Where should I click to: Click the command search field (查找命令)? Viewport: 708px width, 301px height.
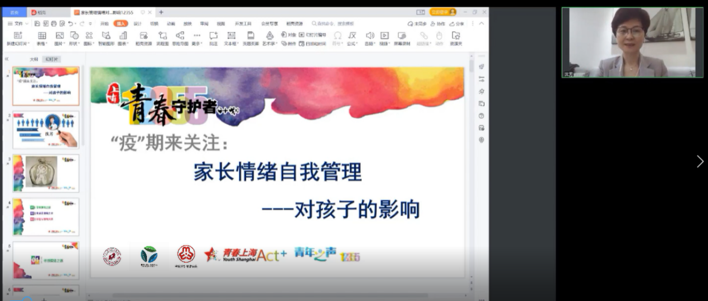point(333,23)
